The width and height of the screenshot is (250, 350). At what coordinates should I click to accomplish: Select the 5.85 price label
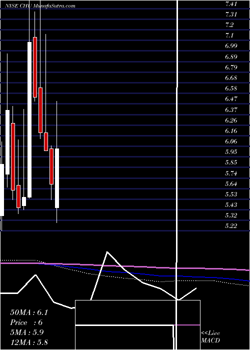[231, 162]
